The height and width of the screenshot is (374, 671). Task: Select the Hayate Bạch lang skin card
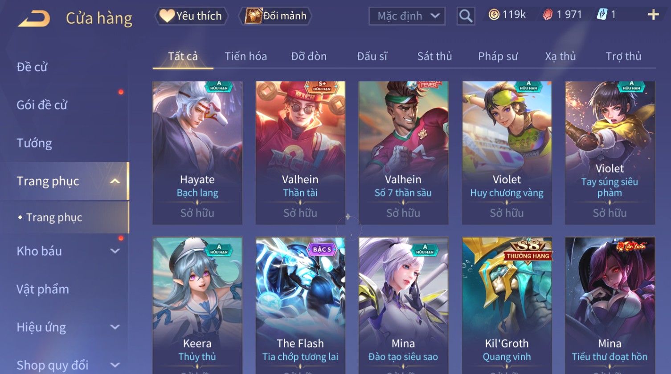point(197,153)
